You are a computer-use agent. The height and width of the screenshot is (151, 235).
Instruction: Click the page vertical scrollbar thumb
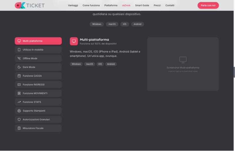coord(234,72)
